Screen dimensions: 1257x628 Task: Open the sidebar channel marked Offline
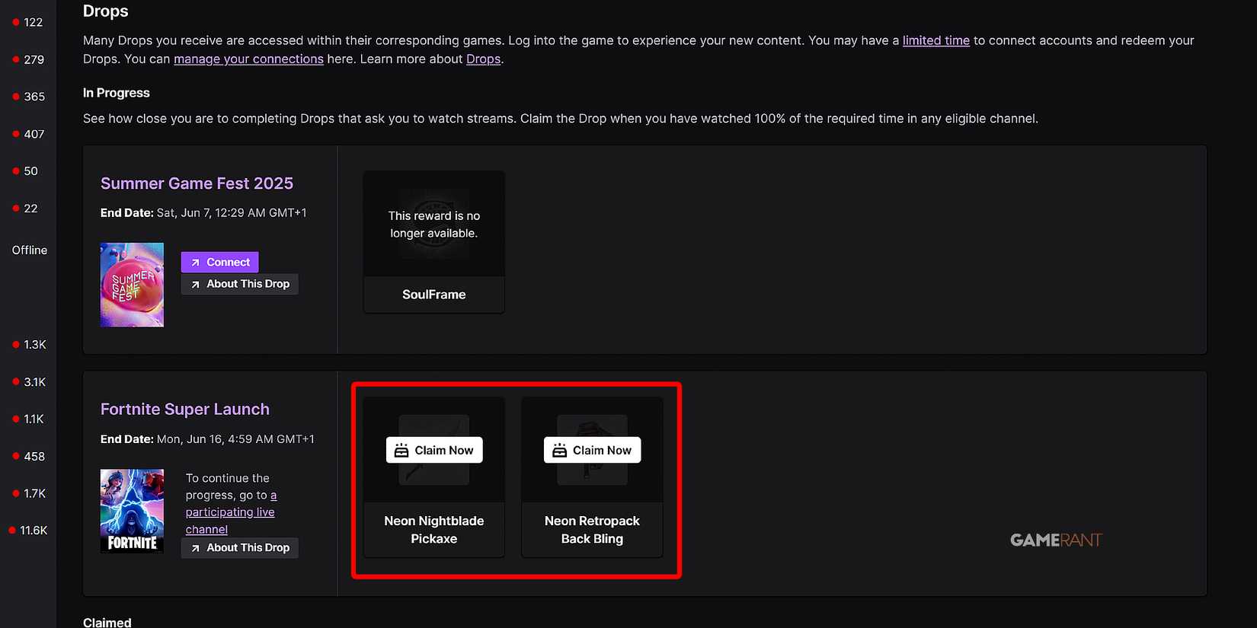click(29, 250)
